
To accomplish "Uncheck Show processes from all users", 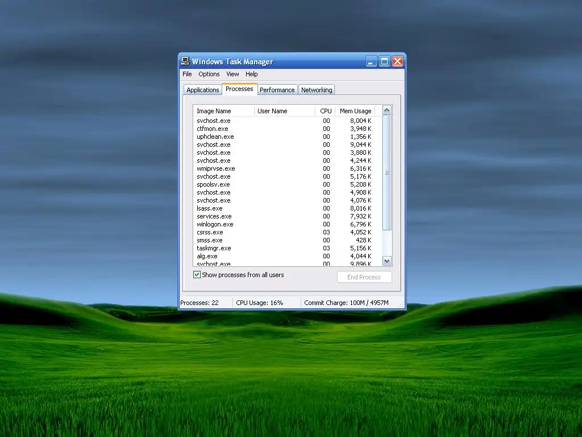I will [x=197, y=275].
